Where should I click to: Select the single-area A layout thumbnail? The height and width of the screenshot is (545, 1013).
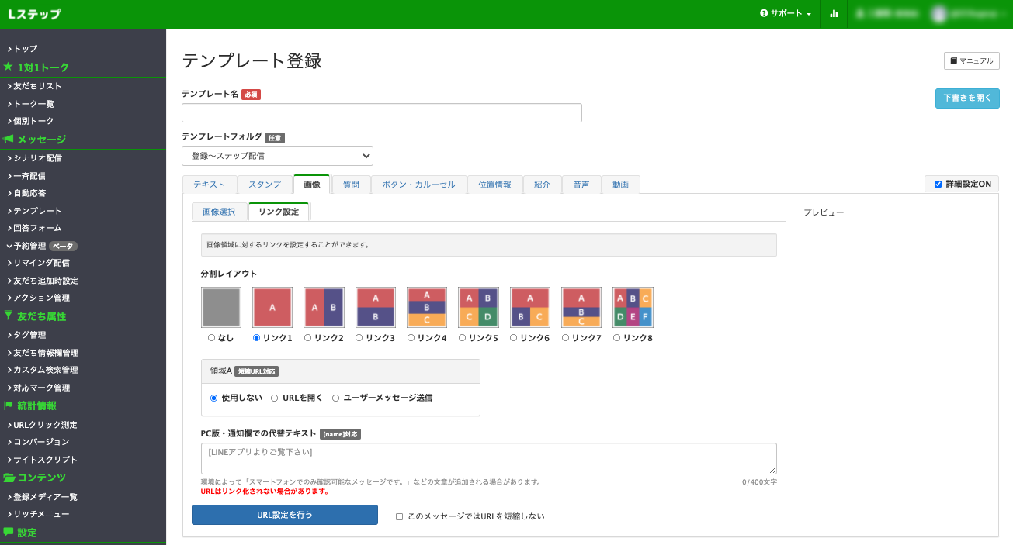[x=272, y=307]
